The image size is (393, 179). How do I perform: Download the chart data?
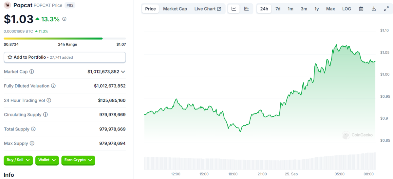click(x=374, y=9)
